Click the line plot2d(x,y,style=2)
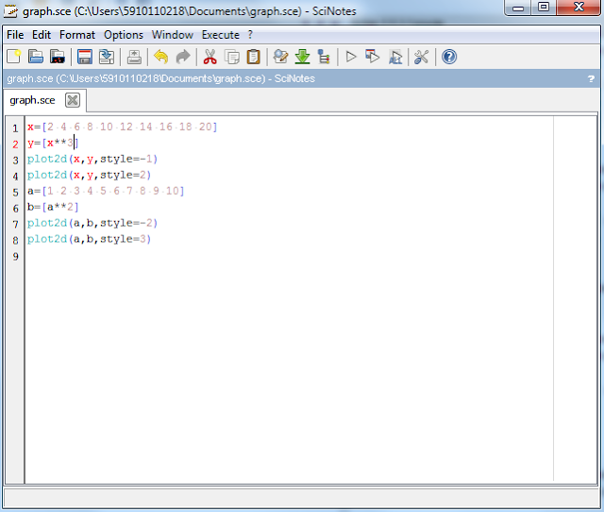This screenshot has height=512, width=604. tap(89, 175)
